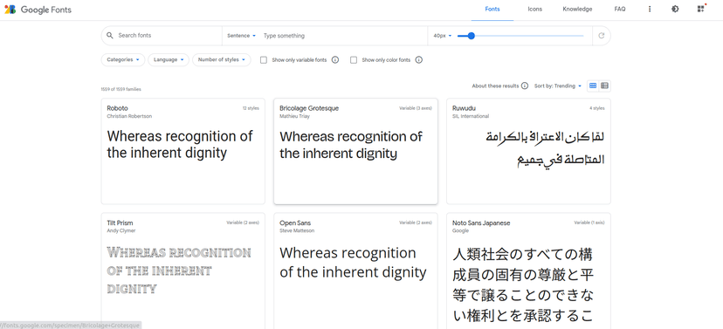Switch to list view icon
Viewport: 723px width, 329px height.
click(604, 86)
